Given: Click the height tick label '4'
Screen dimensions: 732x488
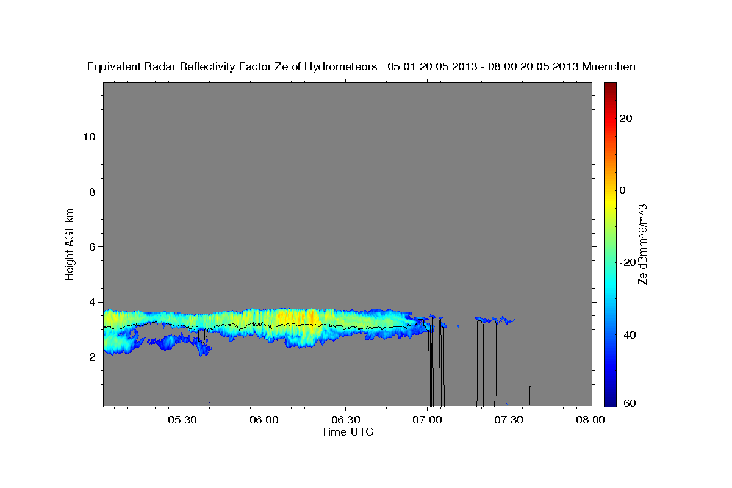Looking at the screenshot, I should tap(93, 302).
